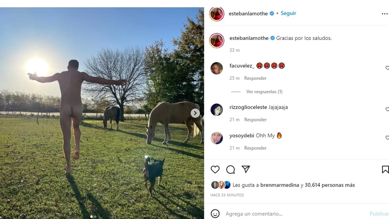Share post via paper plane icon
The image size is (389, 219).
click(x=246, y=169)
